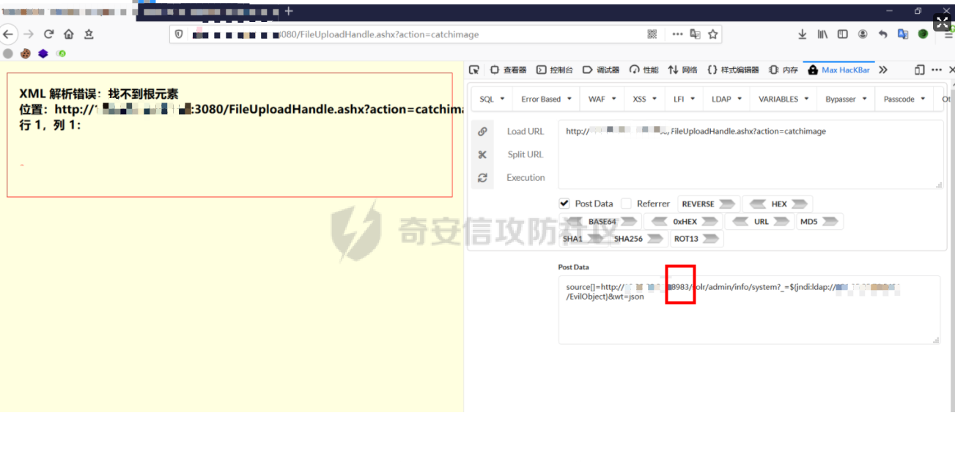Enable the Referrer checkbox

(x=626, y=204)
